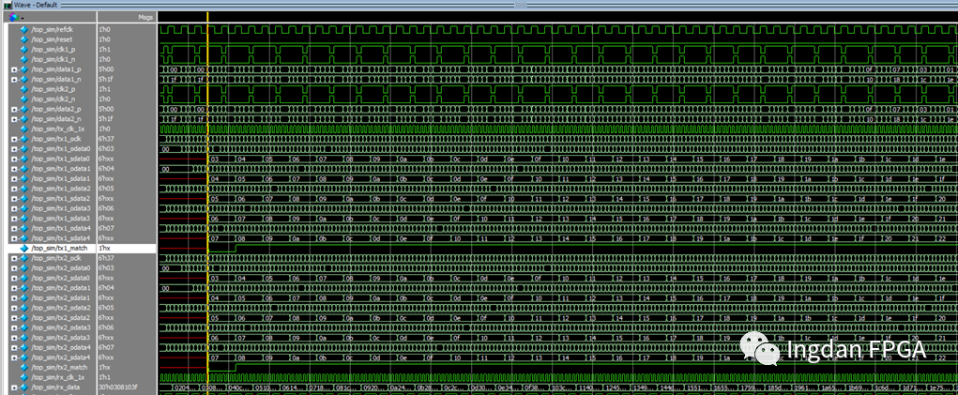Expand the /top_sim/tx2_odata0 bus

tap(14, 268)
